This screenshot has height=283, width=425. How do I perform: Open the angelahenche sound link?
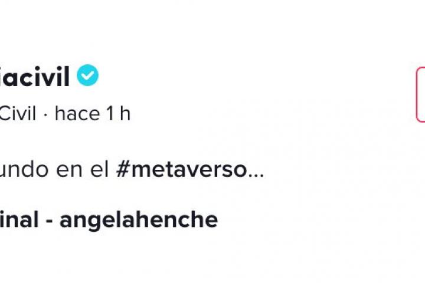tap(138, 219)
